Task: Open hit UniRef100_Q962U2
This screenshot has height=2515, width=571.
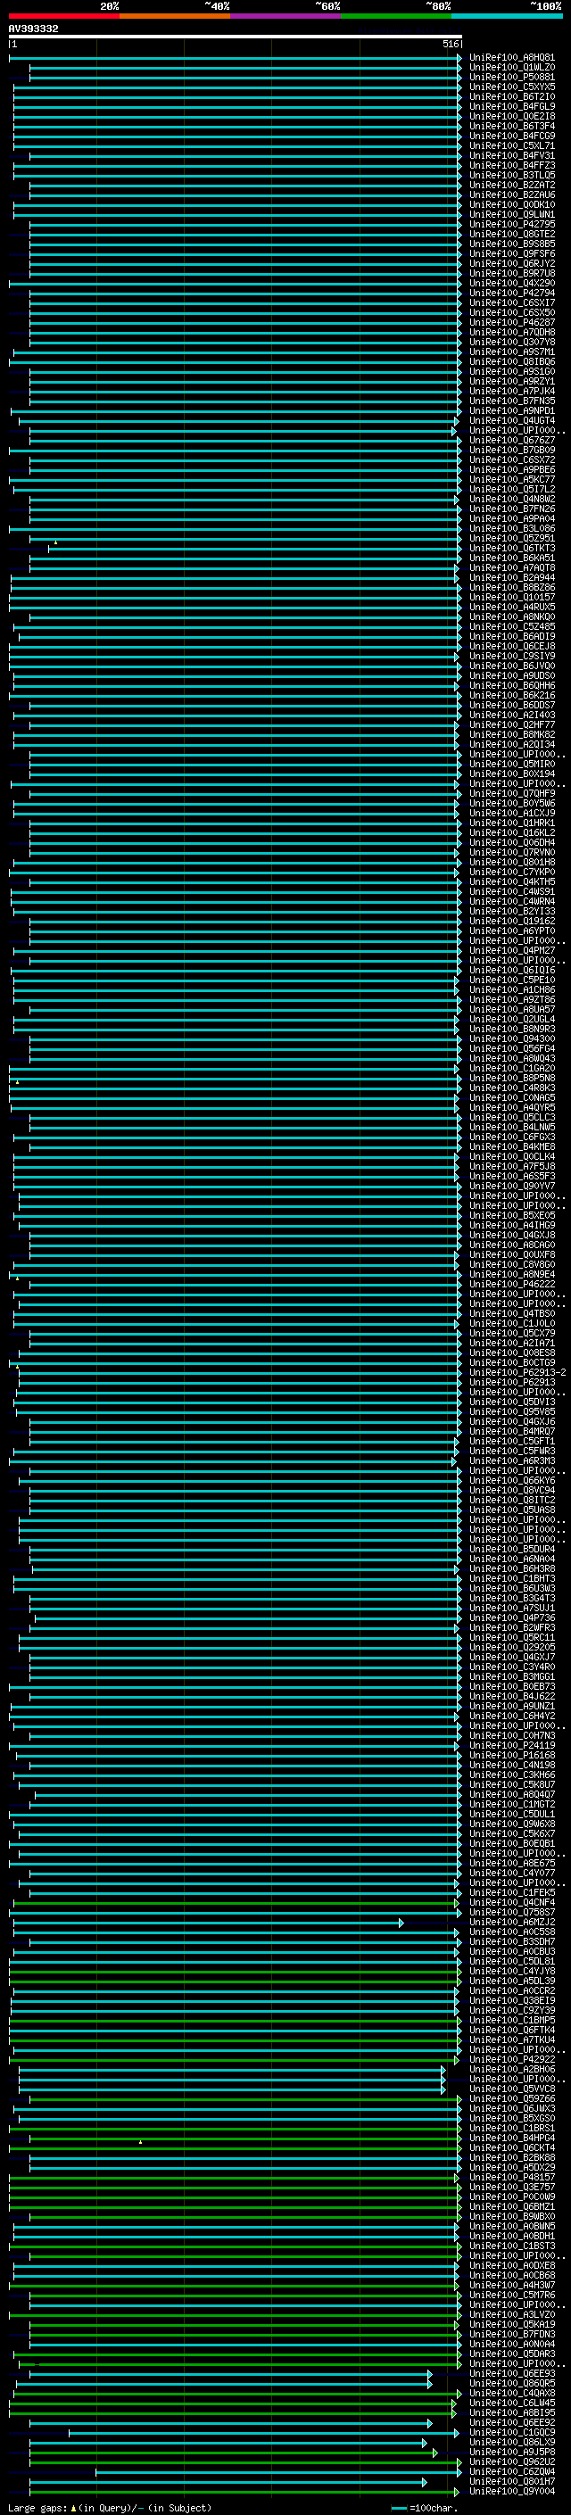Action: [511, 2461]
